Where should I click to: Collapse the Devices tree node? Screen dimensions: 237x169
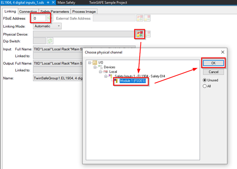point(95,67)
